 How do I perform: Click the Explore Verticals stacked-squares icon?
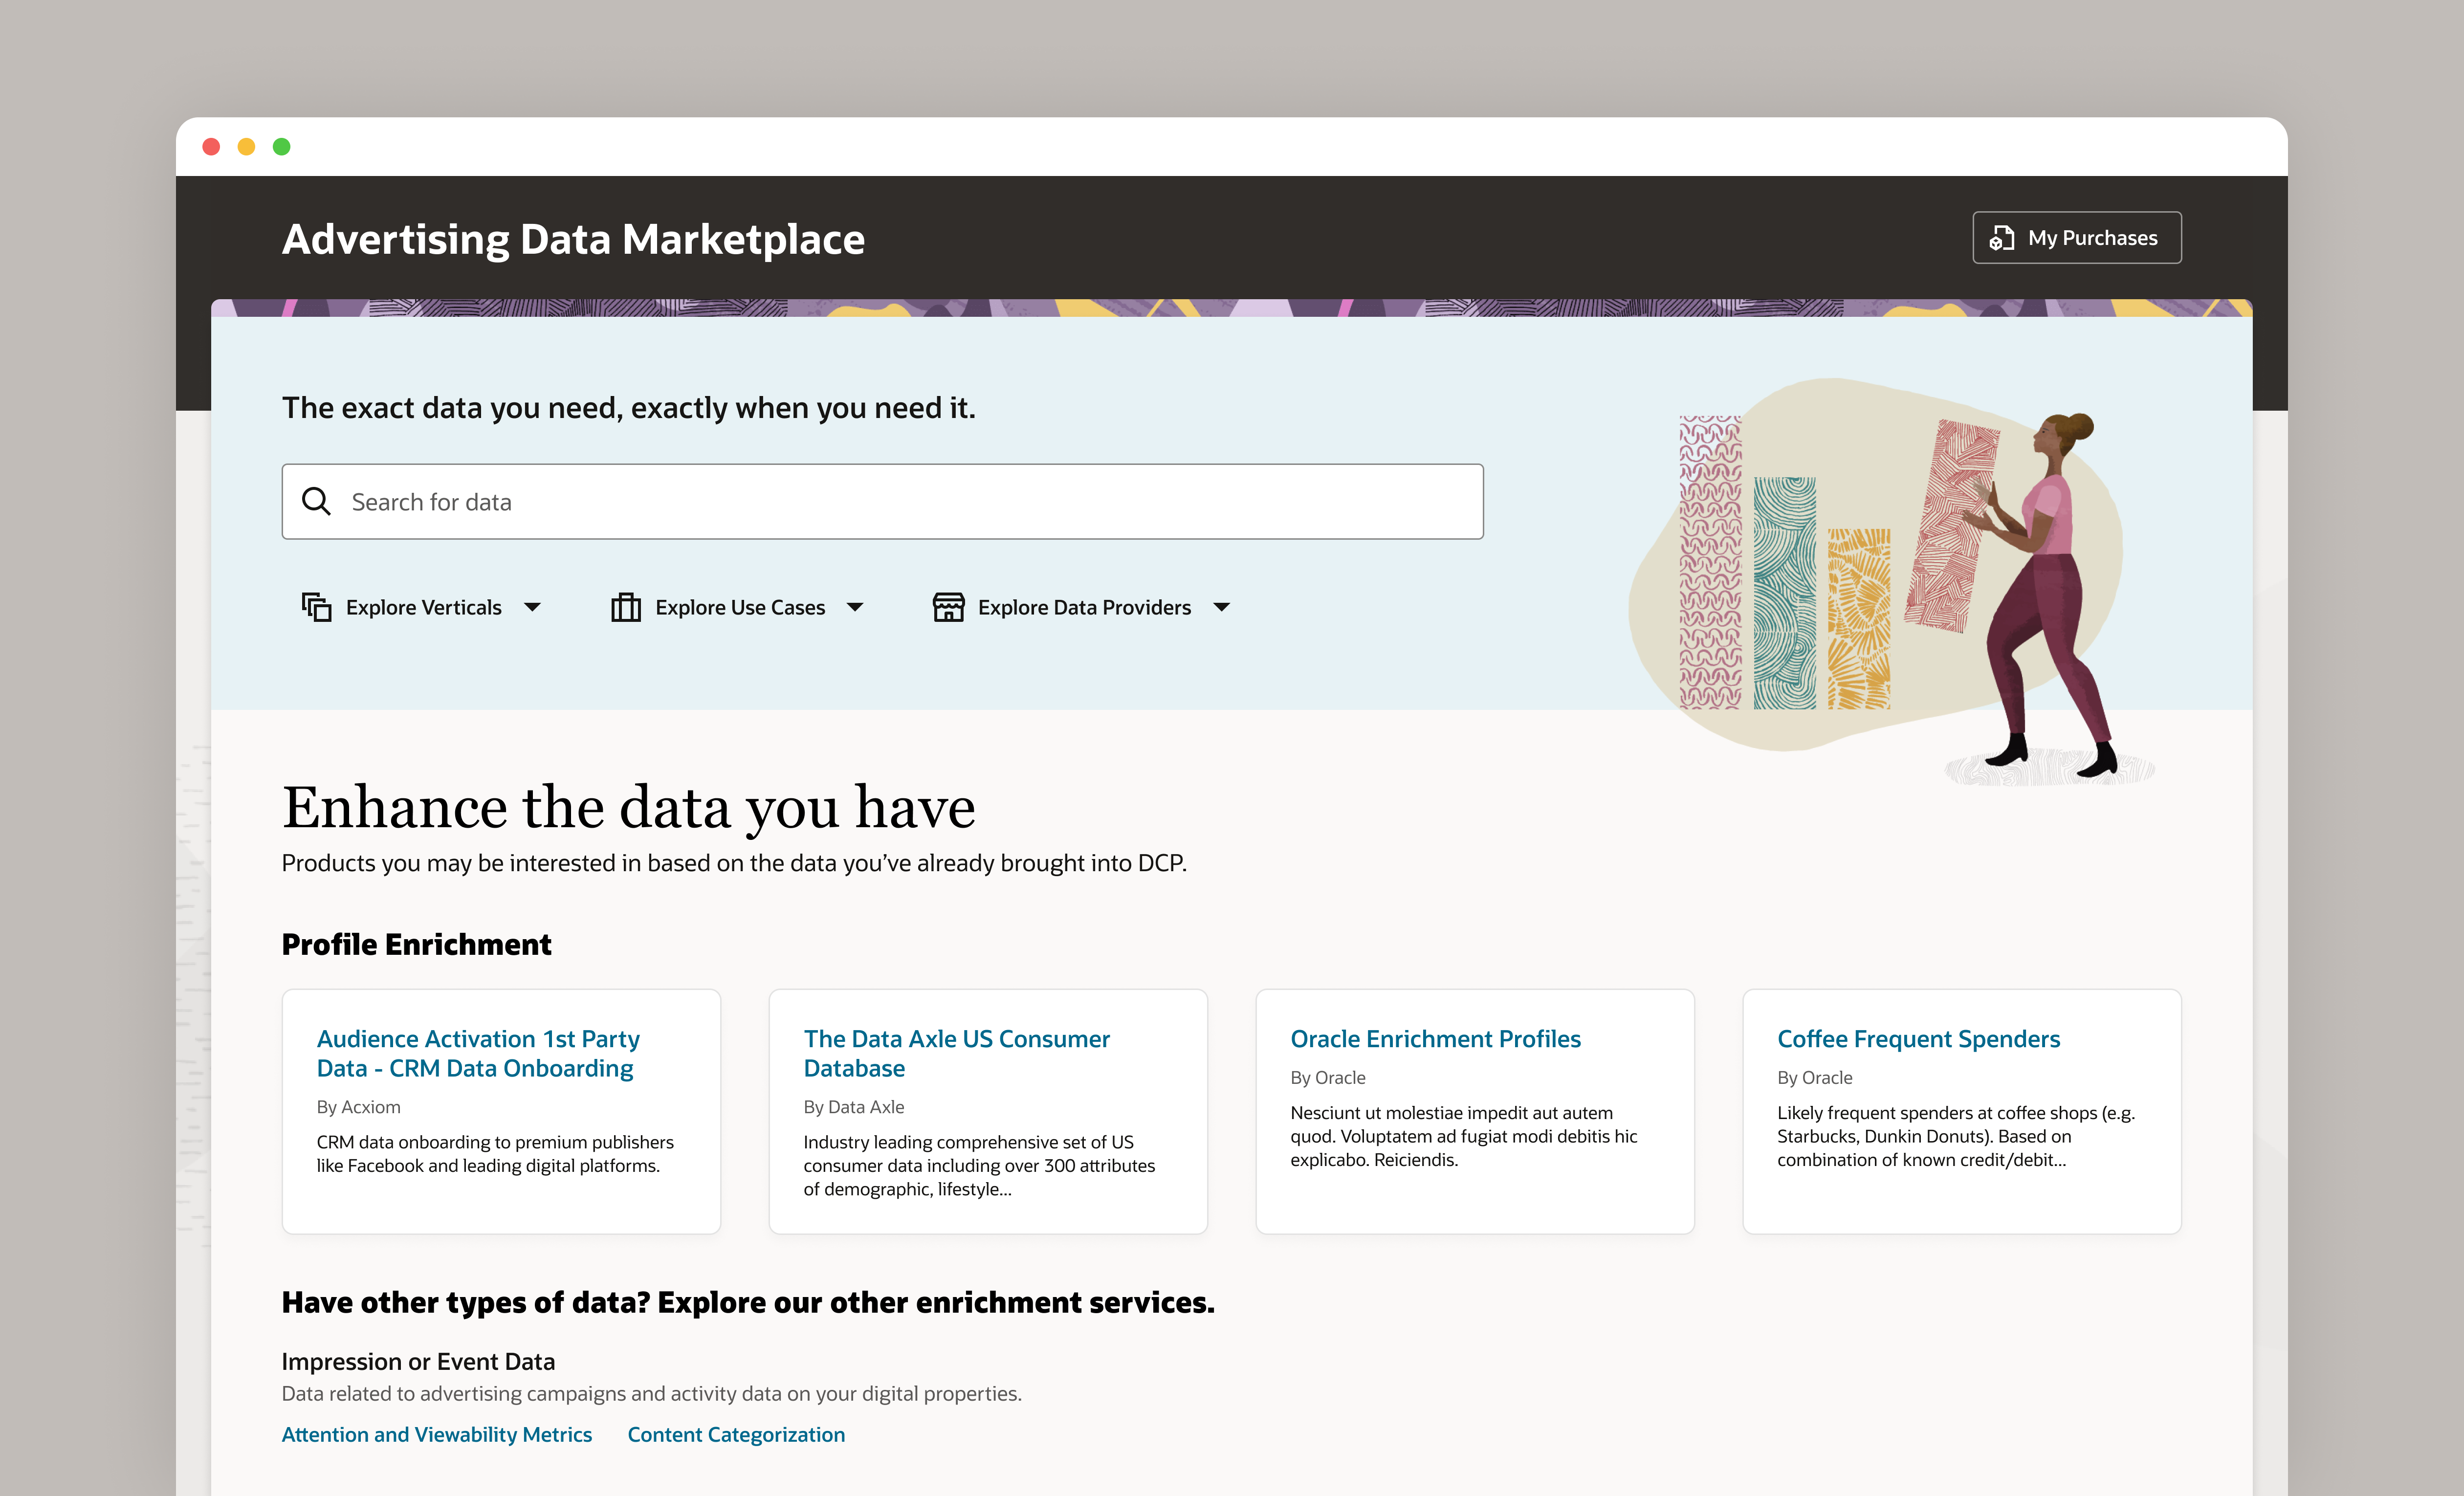click(x=316, y=607)
